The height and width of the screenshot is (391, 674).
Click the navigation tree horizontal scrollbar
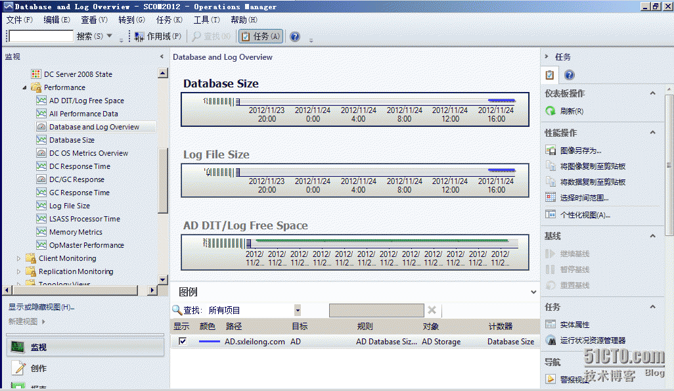coord(74,290)
